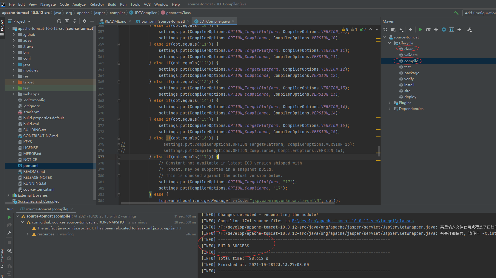Image resolution: width=496 pixels, height=278 pixels.
Task: Expand the .github folder
Action: click(14, 35)
